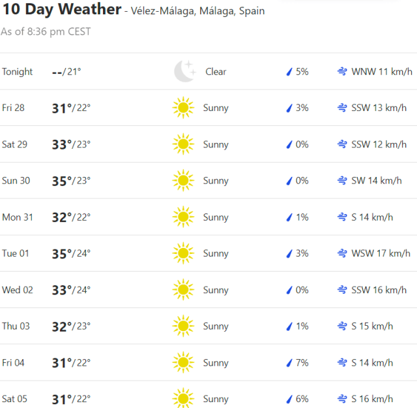Open the Sat 29 day label
417x408 pixels.
coord(14,144)
